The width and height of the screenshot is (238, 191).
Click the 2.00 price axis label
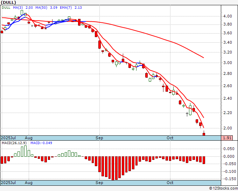[x=227, y=128]
